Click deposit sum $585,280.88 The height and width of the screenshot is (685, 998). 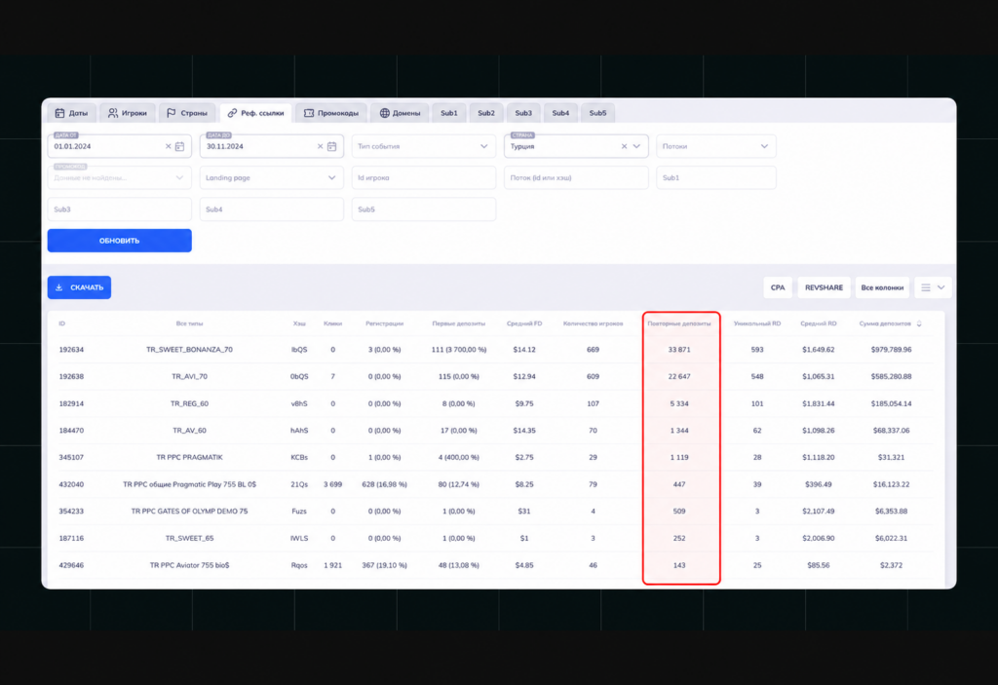point(891,376)
